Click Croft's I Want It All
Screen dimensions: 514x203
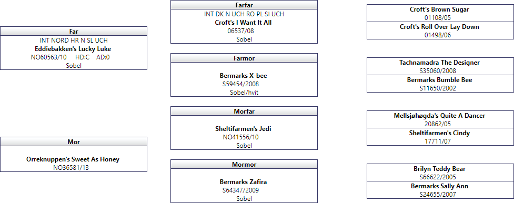(243, 23)
